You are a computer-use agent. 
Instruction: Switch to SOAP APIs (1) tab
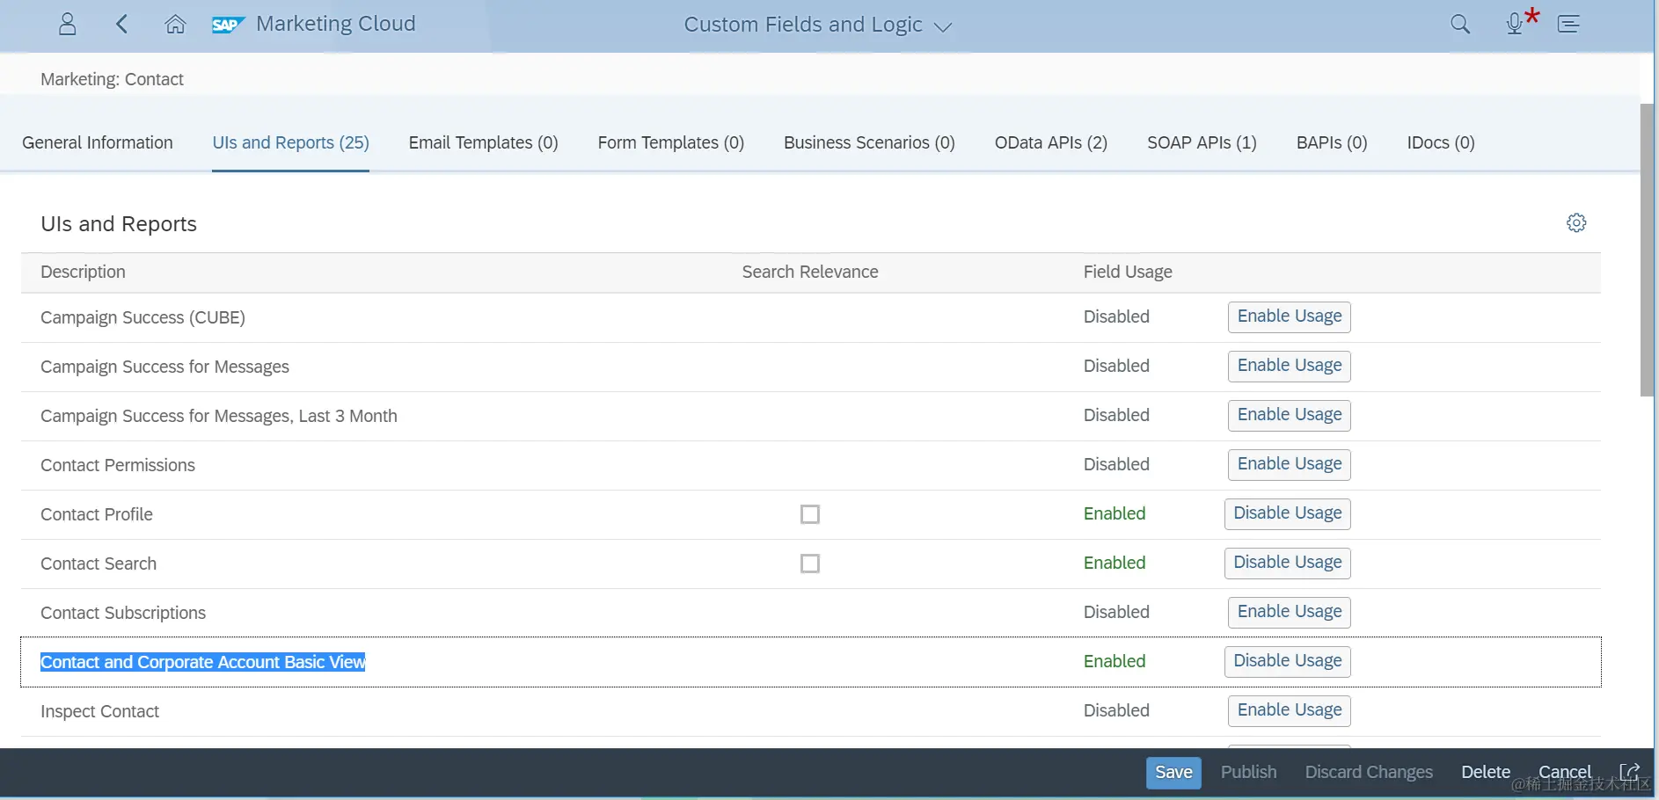[x=1202, y=142]
